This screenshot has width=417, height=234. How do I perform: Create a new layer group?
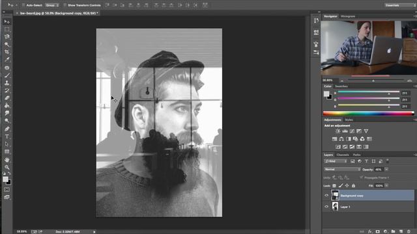[393, 231]
